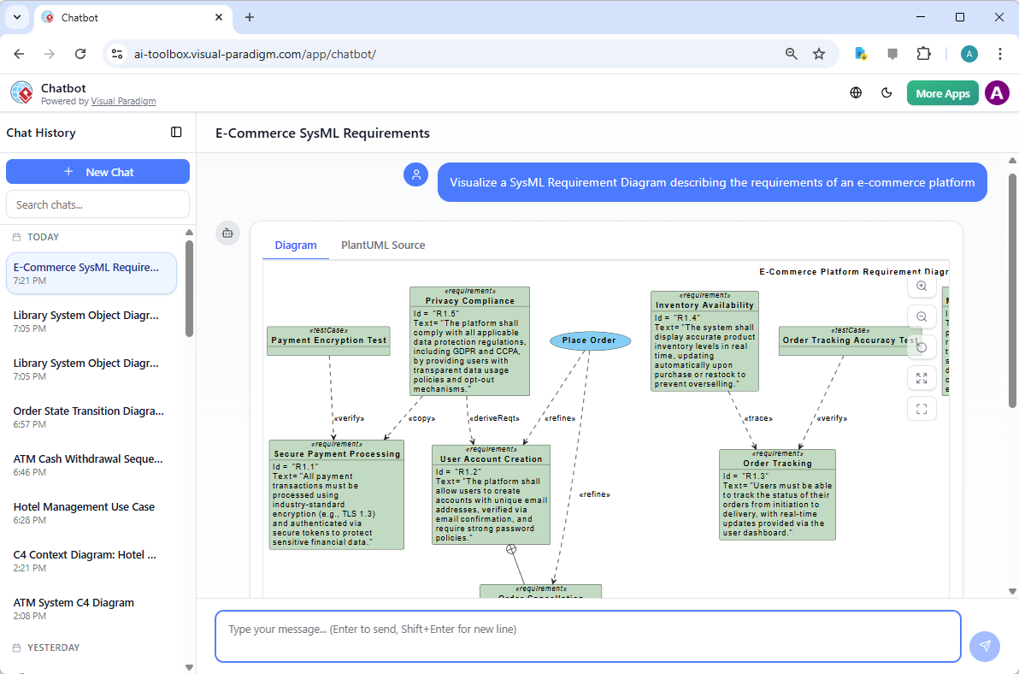
Task: Zoom in on the requirement diagram
Action: (922, 286)
